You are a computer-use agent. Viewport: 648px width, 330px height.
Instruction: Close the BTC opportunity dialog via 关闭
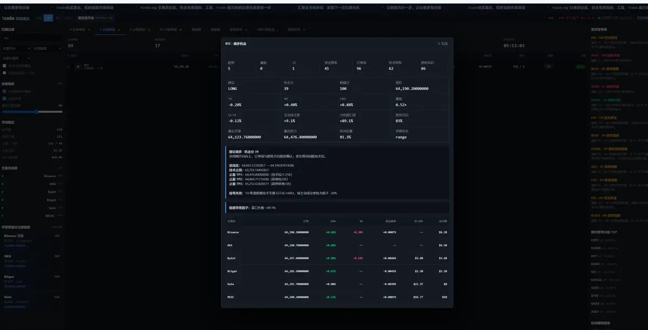tap(442, 44)
